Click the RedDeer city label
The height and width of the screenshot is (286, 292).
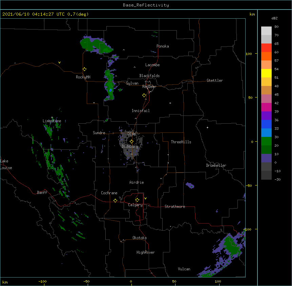pyautogui.click(x=149, y=87)
